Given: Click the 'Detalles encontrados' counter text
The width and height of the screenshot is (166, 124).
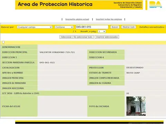Looking at the screenshot, I should click(x=153, y=27).
